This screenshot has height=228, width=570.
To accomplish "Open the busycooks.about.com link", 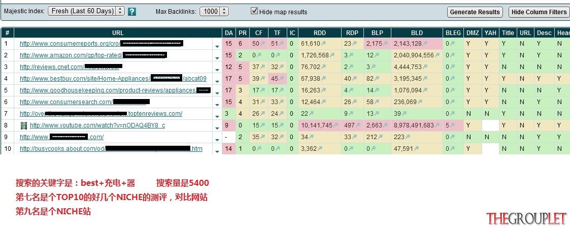I will tap(111, 148).
